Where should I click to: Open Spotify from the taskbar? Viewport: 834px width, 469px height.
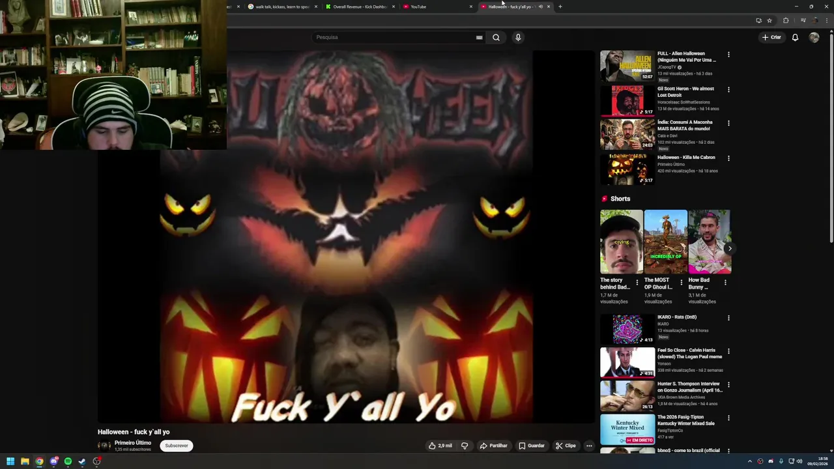tap(68, 461)
